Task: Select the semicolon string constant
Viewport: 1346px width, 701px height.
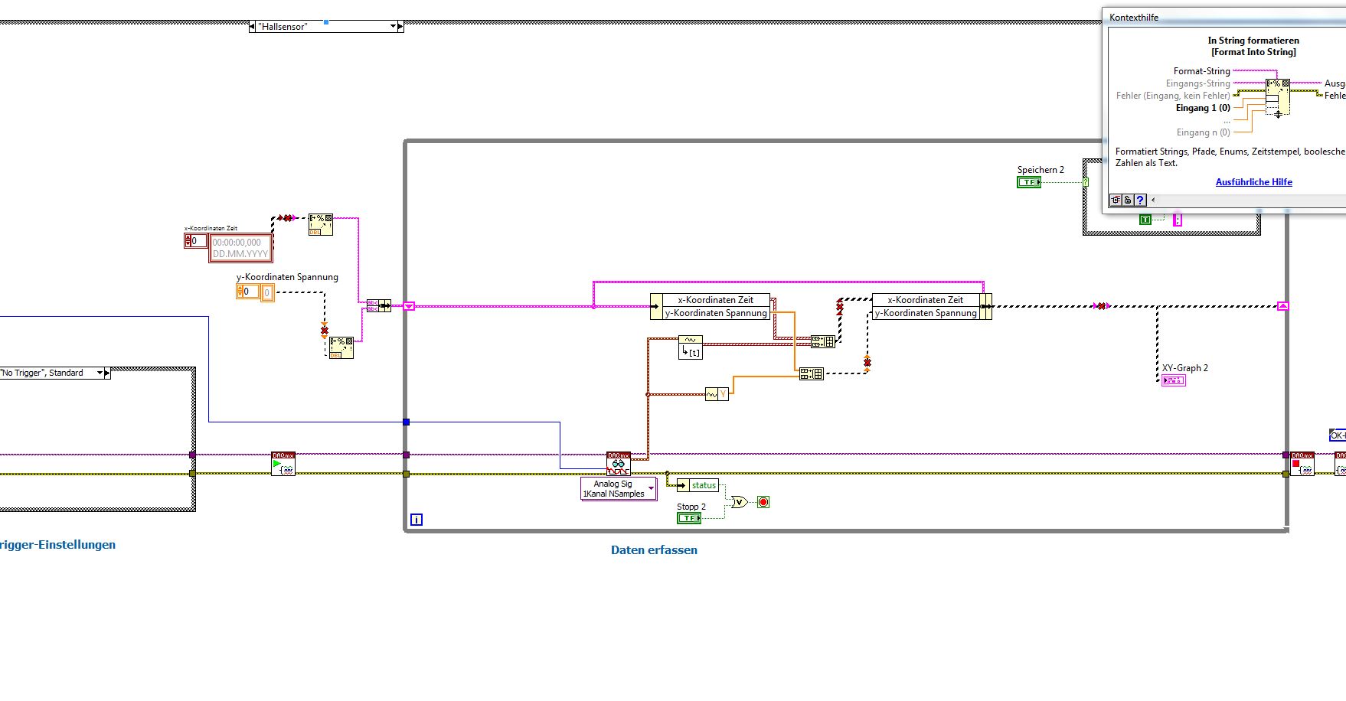Action: click(x=1178, y=220)
